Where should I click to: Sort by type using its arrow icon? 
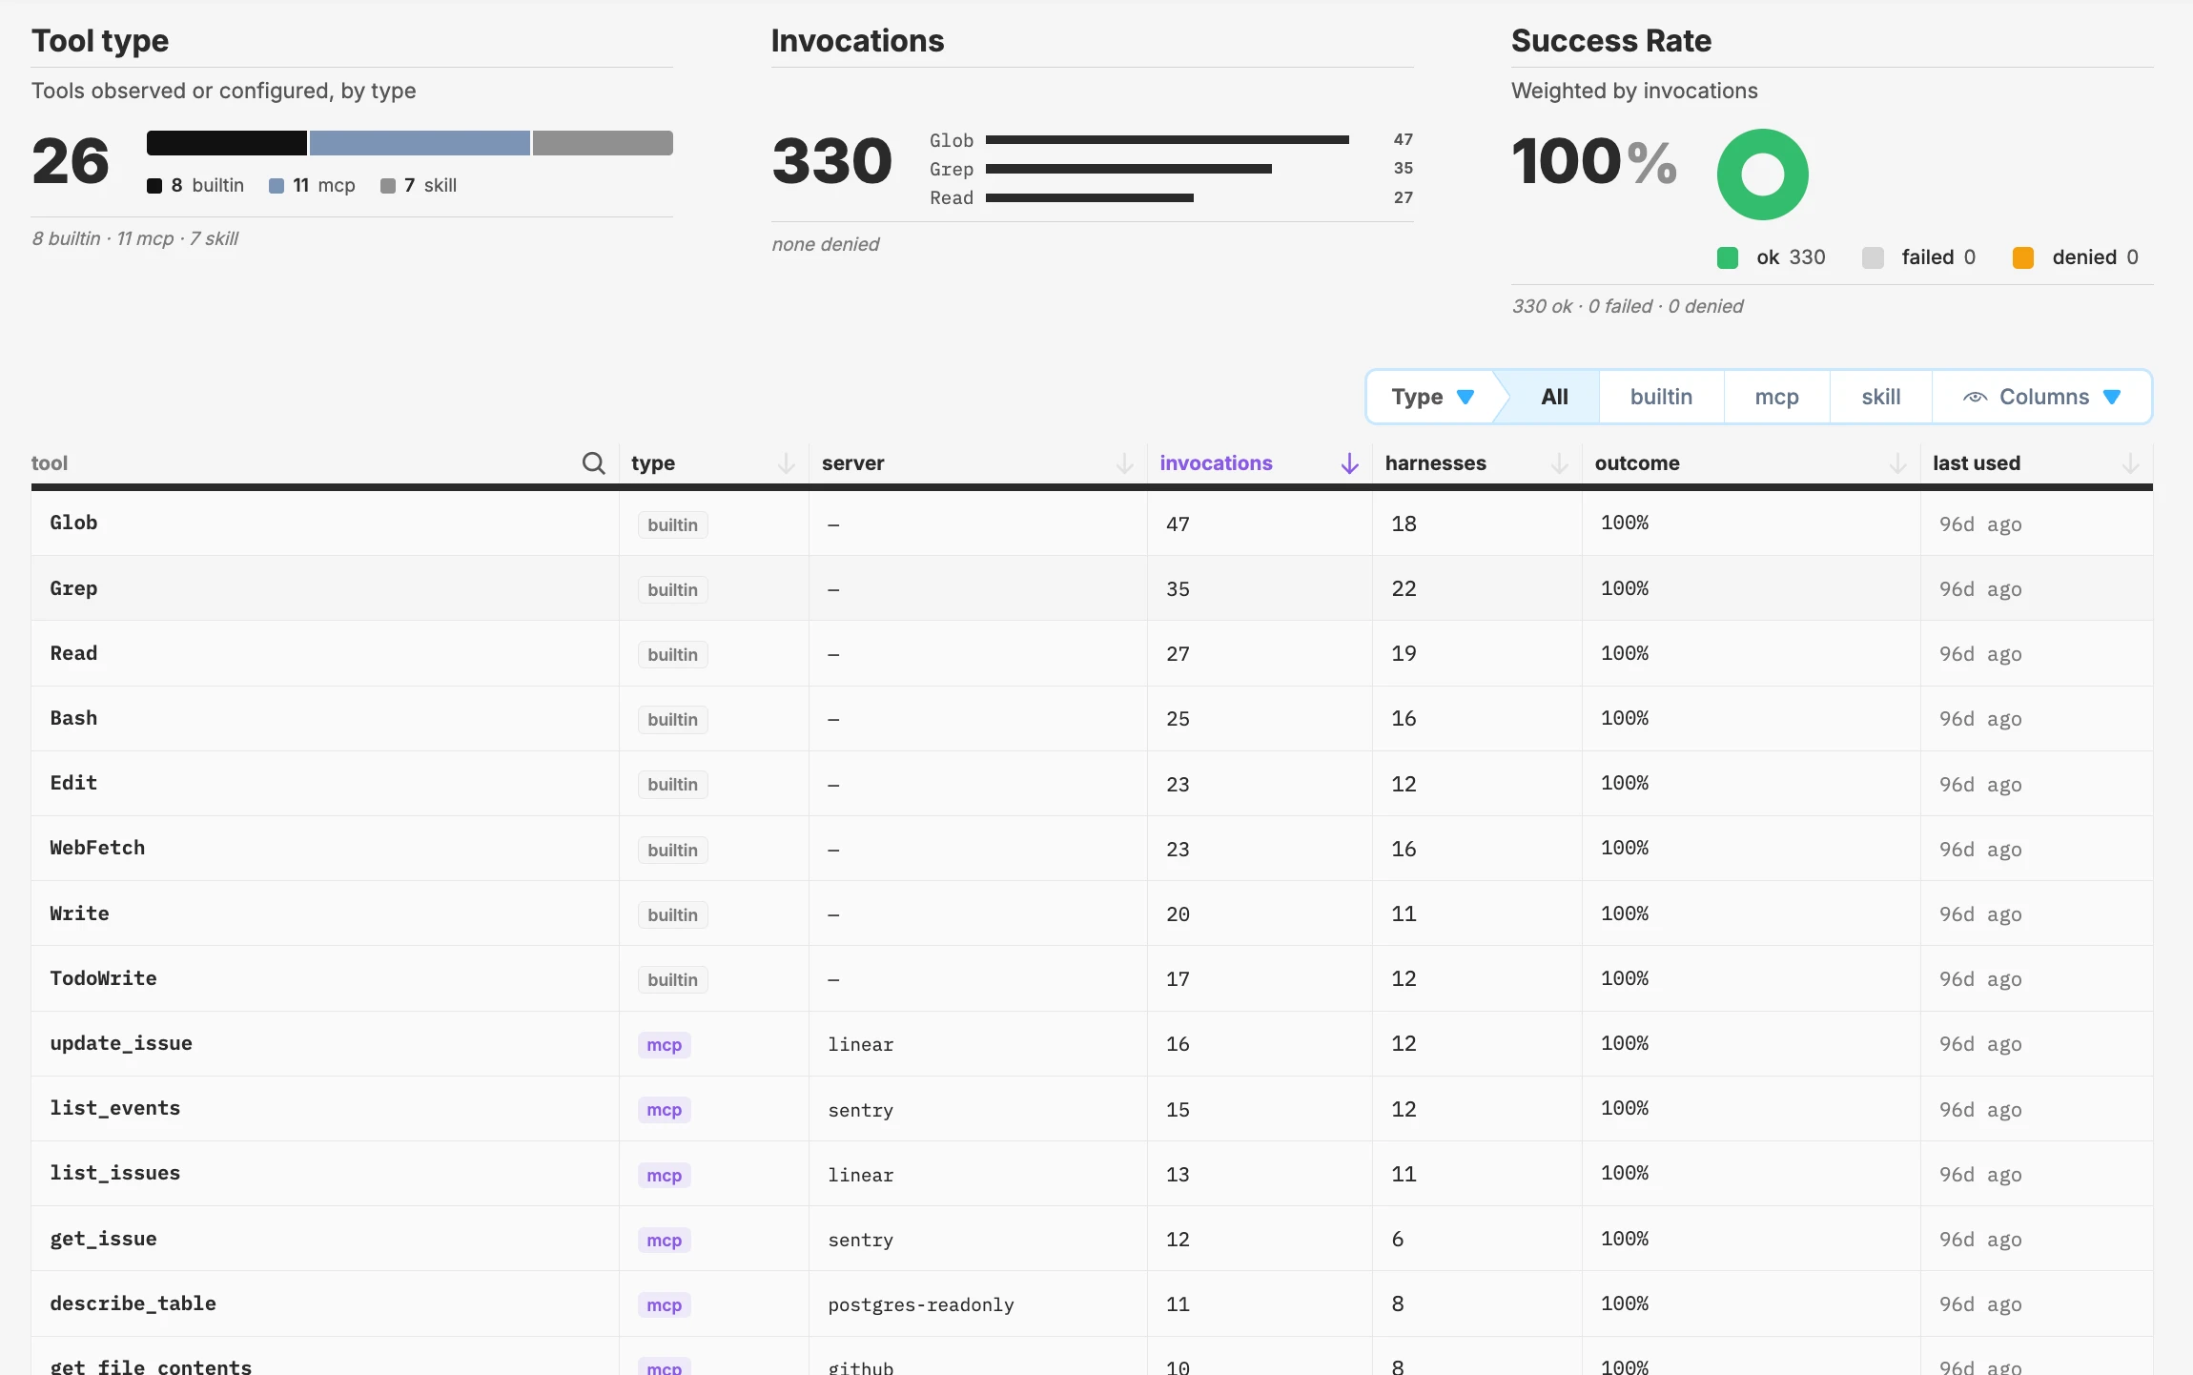click(x=787, y=463)
